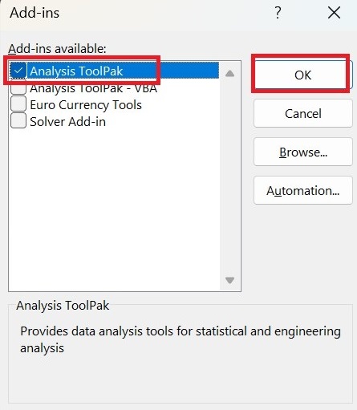Tick the Euro Currency Tools checkbox
This screenshot has width=357, height=410.
pos(18,104)
